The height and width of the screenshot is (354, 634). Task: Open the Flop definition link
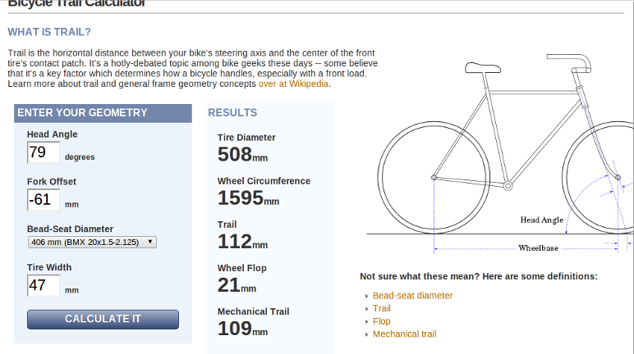pyautogui.click(x=382, y=321)
